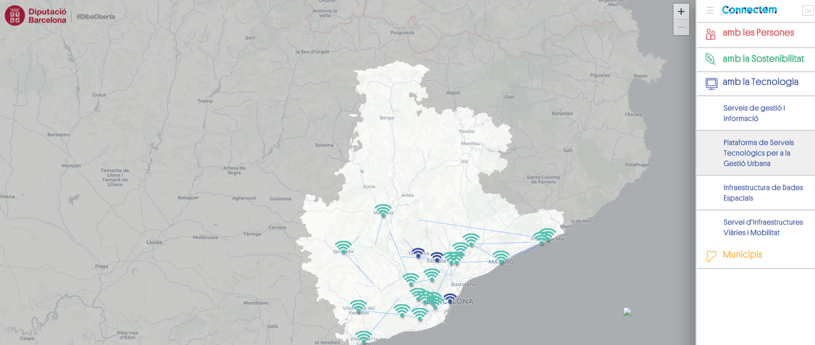Image resolution: width=815 pixels, height=345 pixels.
Task: Select the wifi marker over Manresa
Action: coord(383,210)
